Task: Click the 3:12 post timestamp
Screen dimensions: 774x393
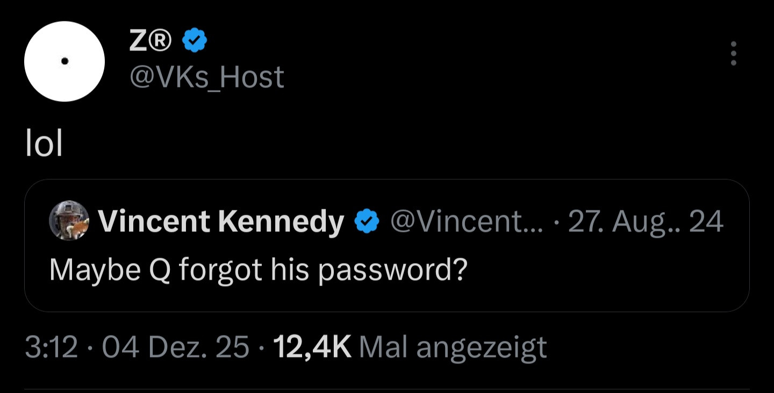Action: [x=52, y=347]
